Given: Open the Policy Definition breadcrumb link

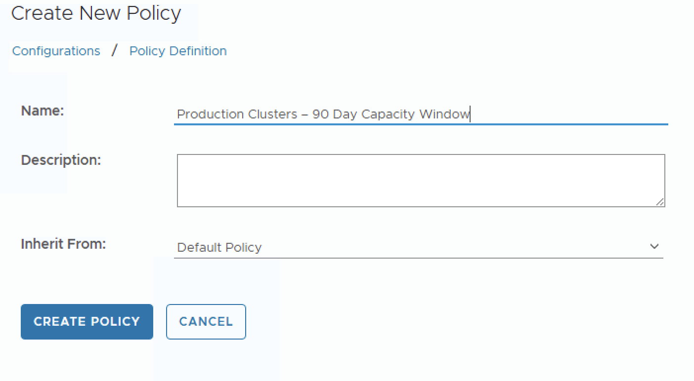Looking at the screenshot, I should (x=178, y=51).
